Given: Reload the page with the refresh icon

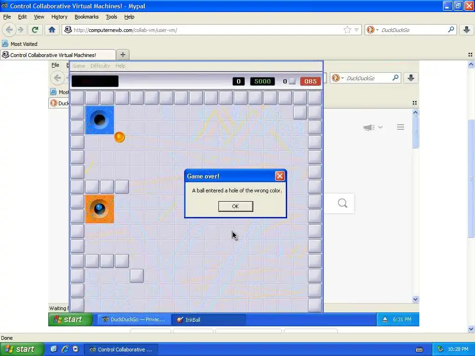Looking at the screenshot, I should coord(35,30).
